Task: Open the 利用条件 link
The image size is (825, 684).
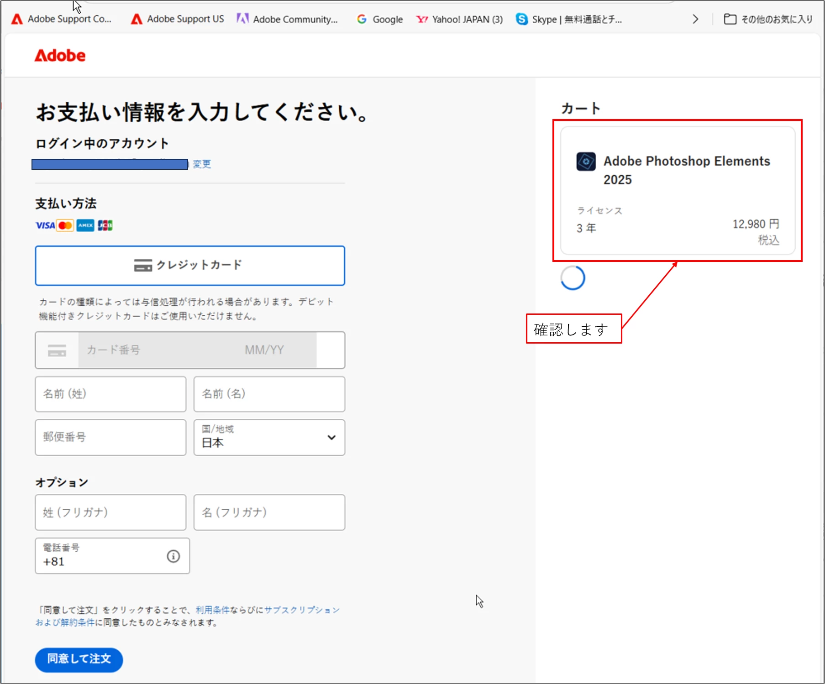Action: pyautogui.click(x=212, y=610)
